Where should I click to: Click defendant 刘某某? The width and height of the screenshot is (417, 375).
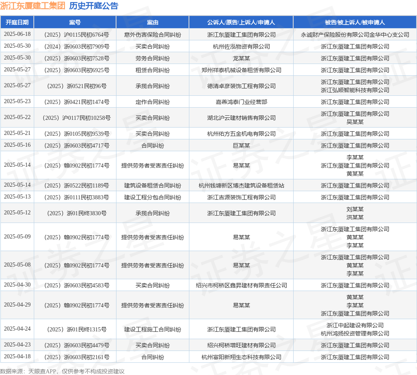point(355,209)
